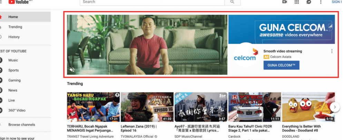
Task: Open the ad options three-dot menu
Action: tap(332, 51)
